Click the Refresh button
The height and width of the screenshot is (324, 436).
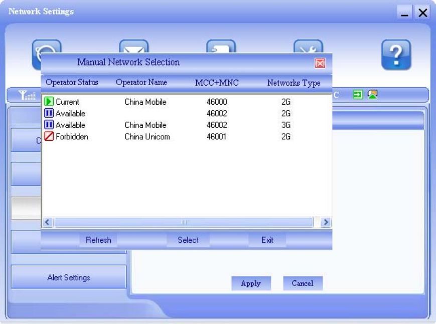point(98,240)
